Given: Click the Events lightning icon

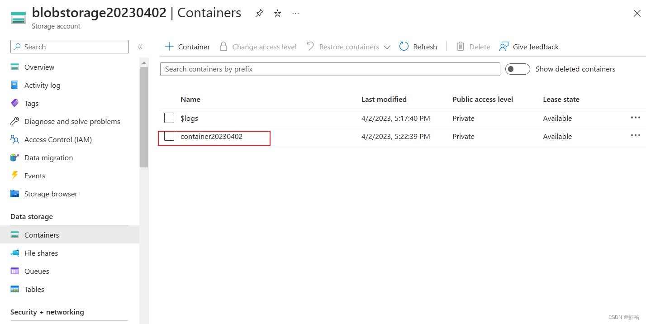Looking at the screenshot, I should coord(15,176).
